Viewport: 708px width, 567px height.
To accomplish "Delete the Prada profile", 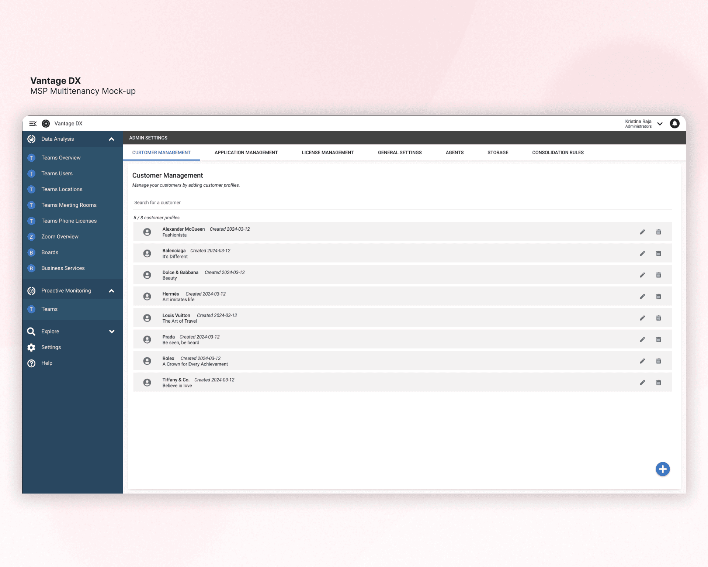I will pos(659,339).
